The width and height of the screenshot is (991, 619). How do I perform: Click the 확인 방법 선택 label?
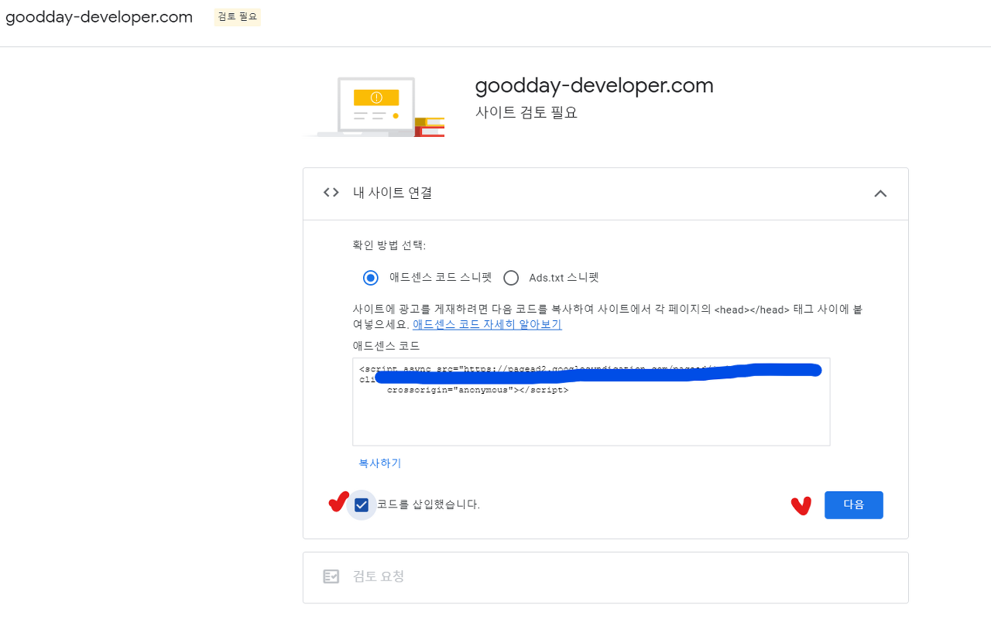tap(389, 245)
